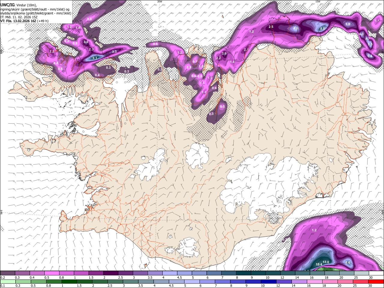Click the 8.0 precipitation value
Image resolution: width=384 pixels, height=288 pixels.
[x=323, y=28]
